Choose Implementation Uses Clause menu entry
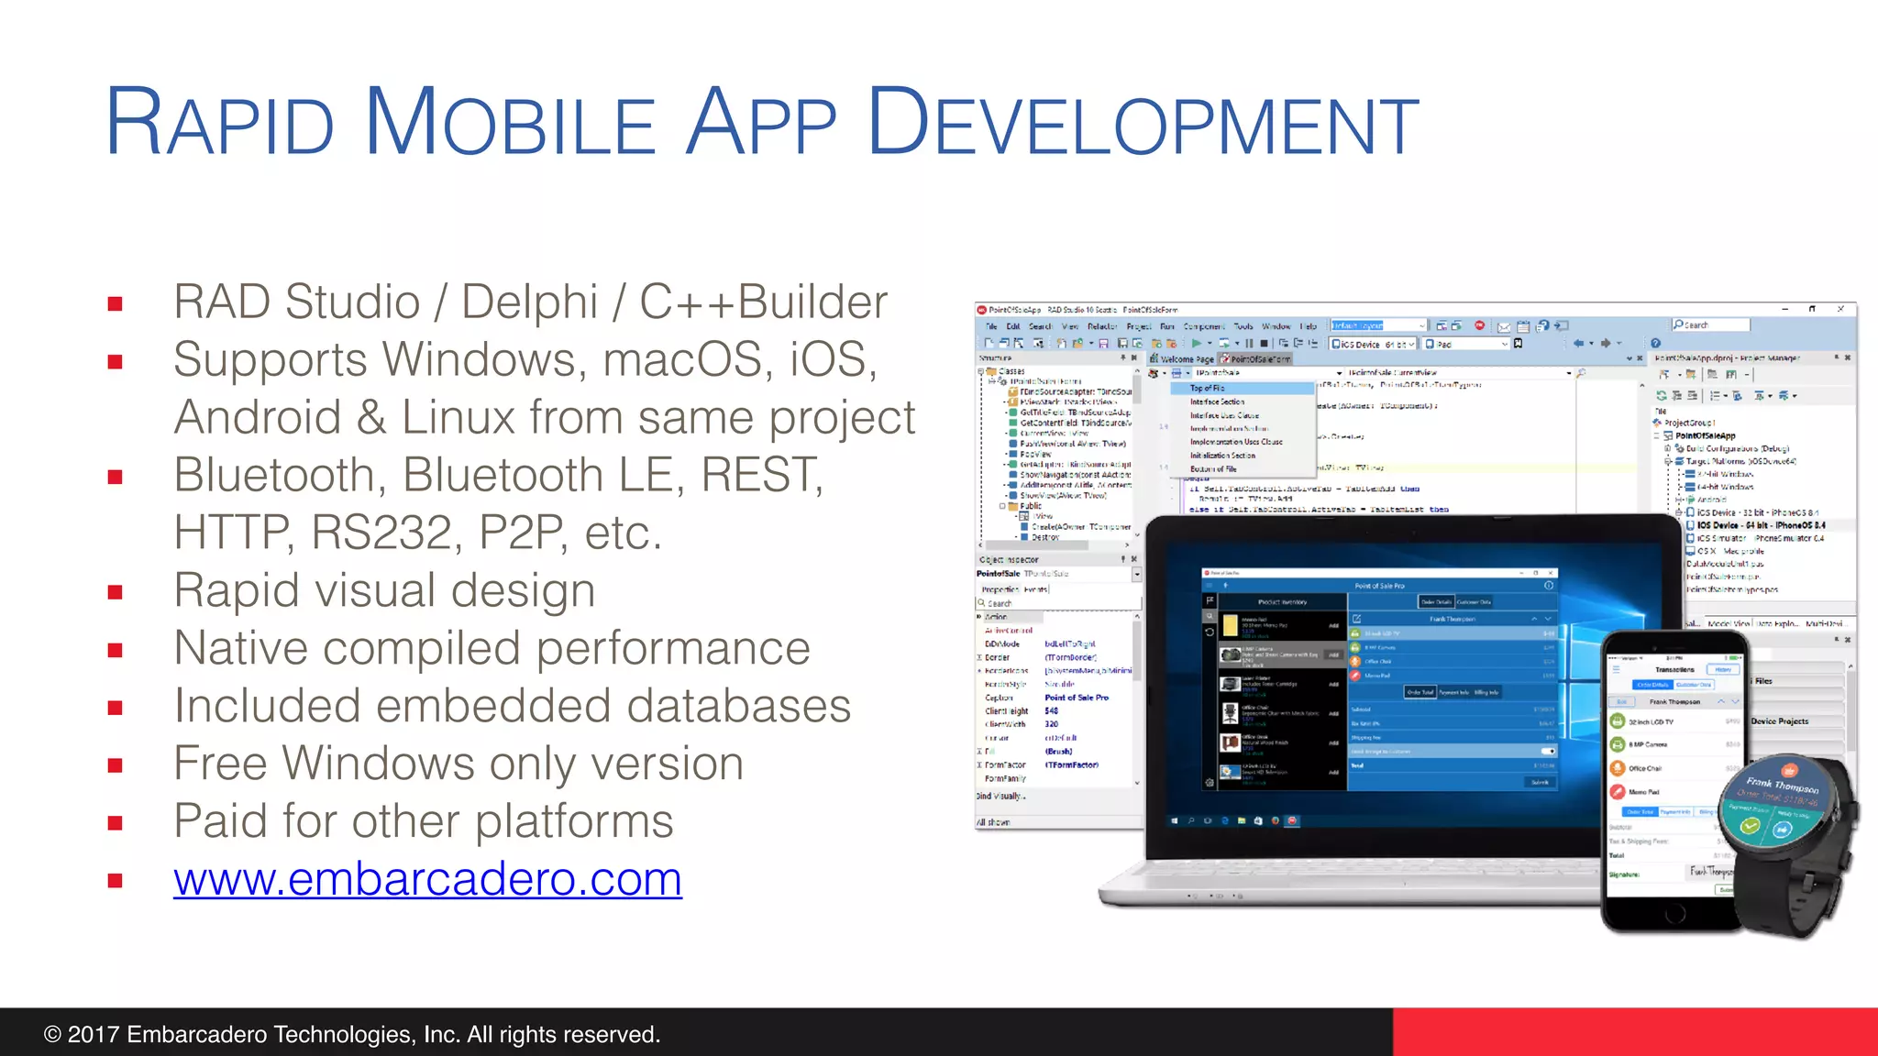Image resolution: width=1878 pixels, height=1056 pixels. [1243, 442]
